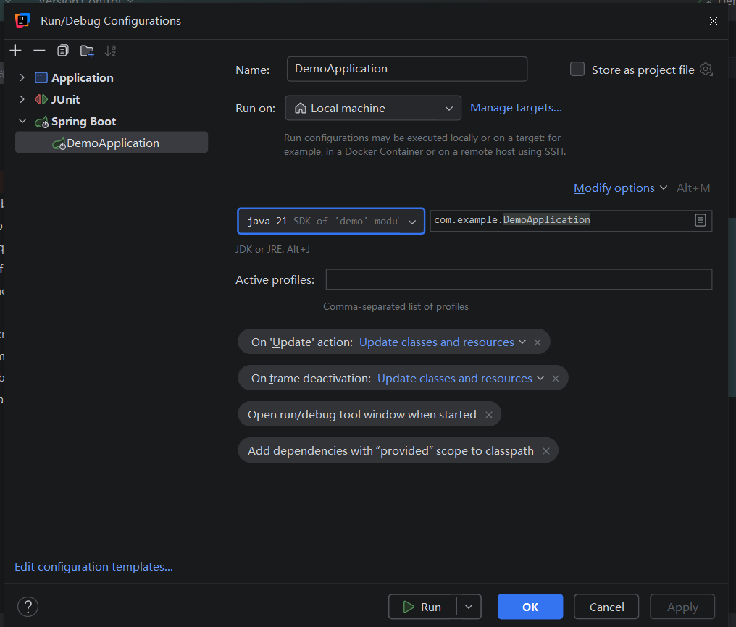The width and height of the screenshot is (736, 627).
Task: Open the On 'Update' action dropdown
Action: 443,342
